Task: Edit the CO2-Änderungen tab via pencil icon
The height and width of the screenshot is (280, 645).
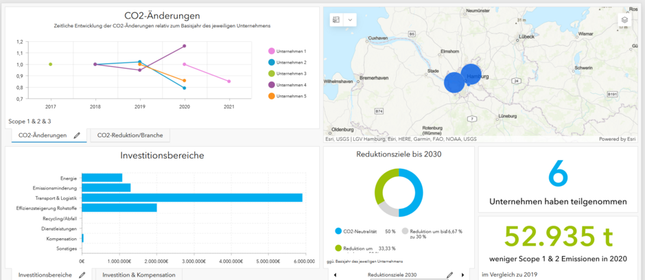Action: tap(77, 135)
